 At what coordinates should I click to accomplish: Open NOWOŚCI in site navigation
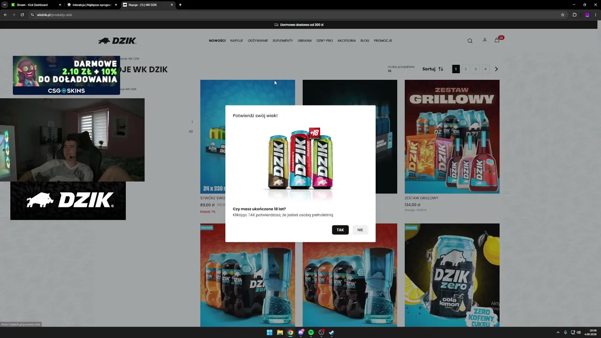pos(217,41)
